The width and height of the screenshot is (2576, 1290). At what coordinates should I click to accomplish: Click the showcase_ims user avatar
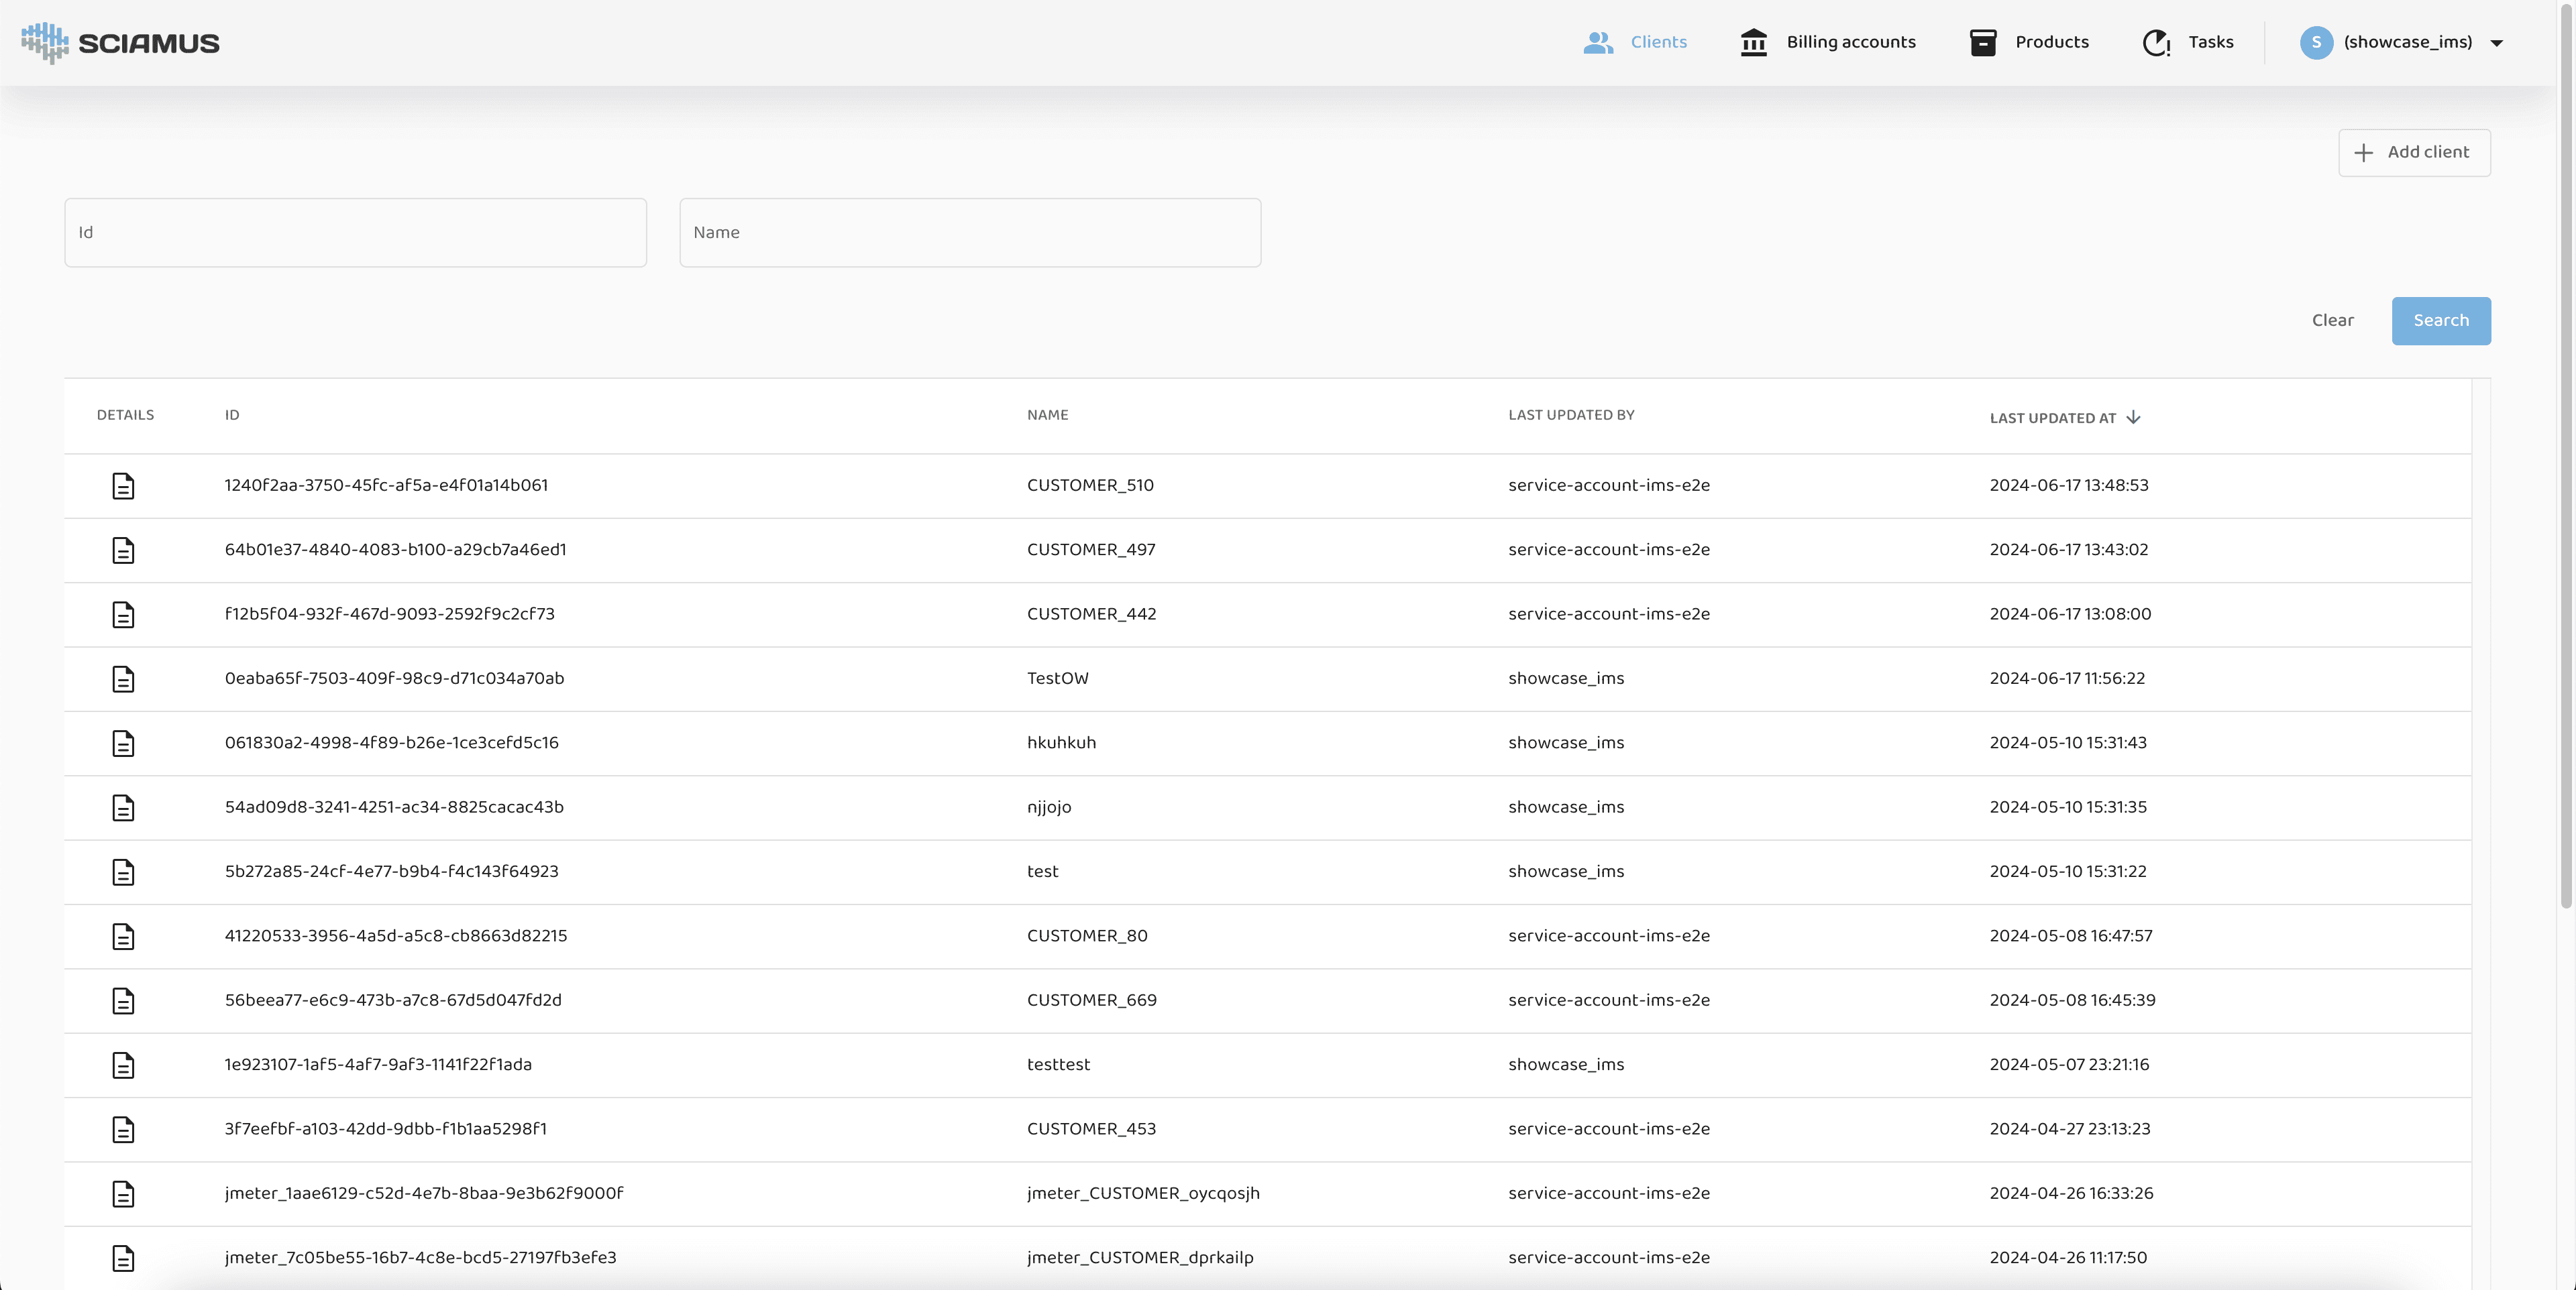2316,43
